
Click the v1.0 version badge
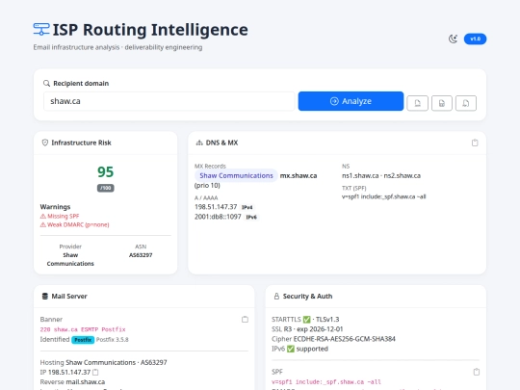click(476, 39)
